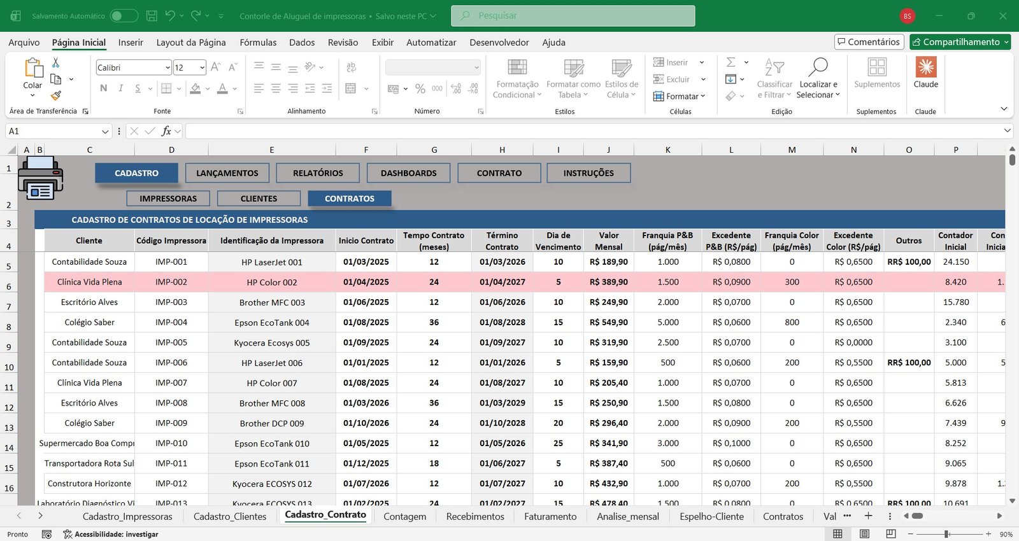1019x541 pixels.
Task: Open the number format dropdown
Action: pyautogui.click(x=476, y=67)
